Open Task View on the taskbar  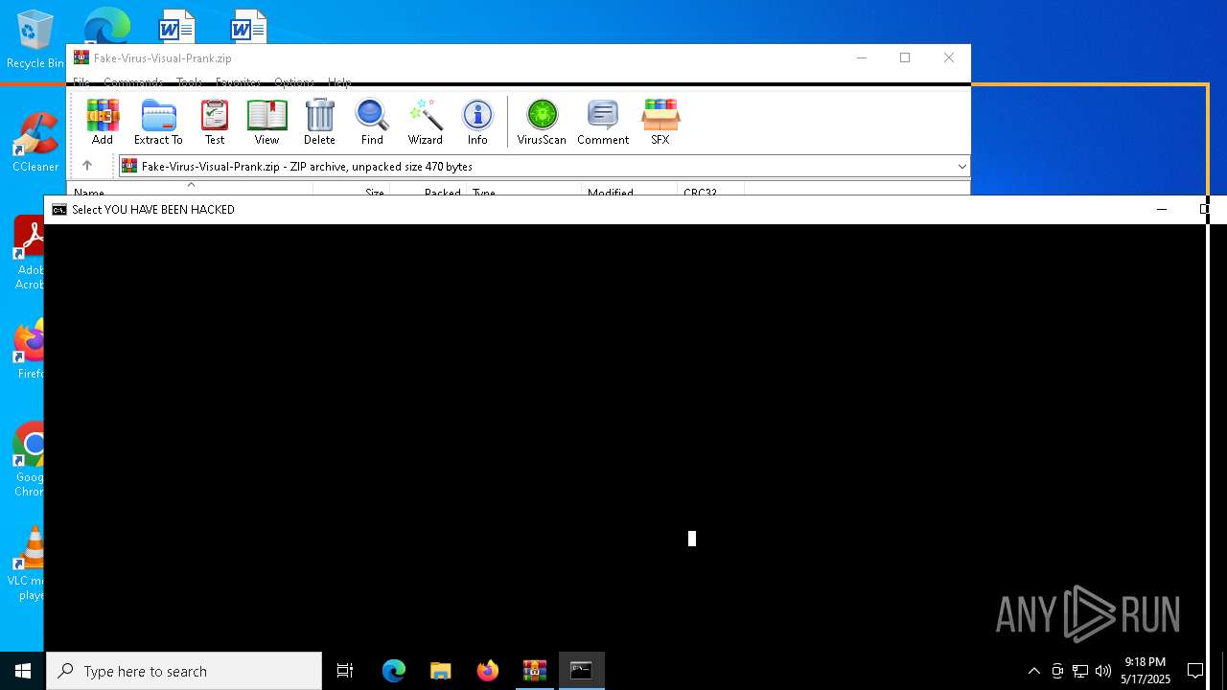pos(345,671)
